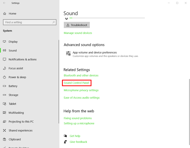Image resolution: width=190 pixels, height=148 pixels.
Task: Click the Get help link
Action: pyautogui.click(x=75, y=136)
